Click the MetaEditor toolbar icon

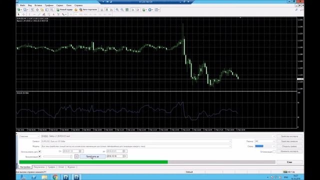(76, 9)
